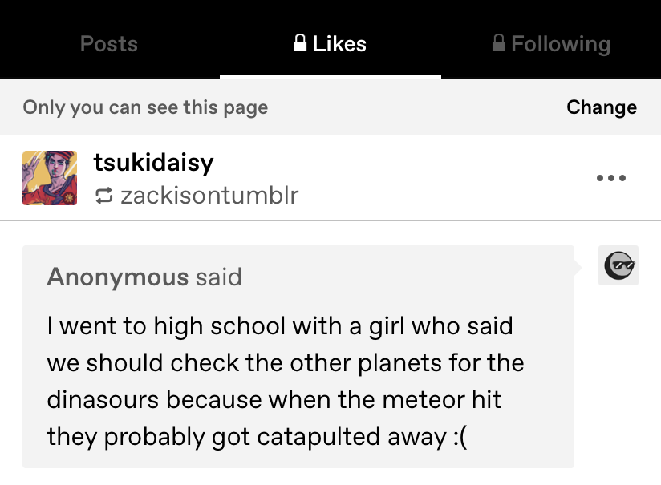Click the reblog arrows icon
The height and width of the screenshot is (485, 661).
pyautogui.click(x=103, y=195)
